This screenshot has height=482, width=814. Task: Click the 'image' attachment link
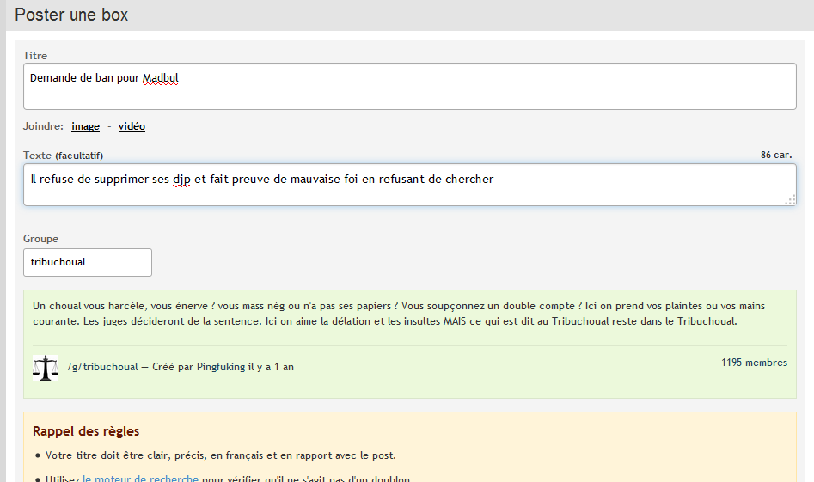85,126
